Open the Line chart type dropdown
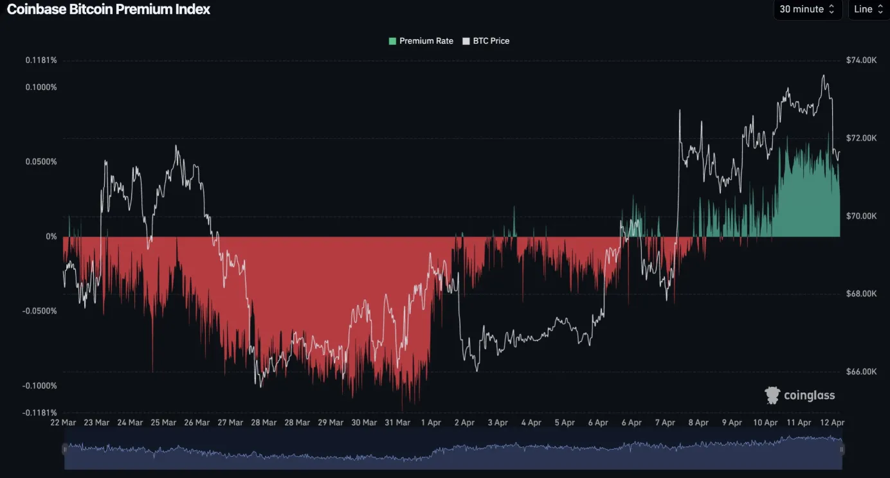Screen dimensions: 890x478 [869, 10]
